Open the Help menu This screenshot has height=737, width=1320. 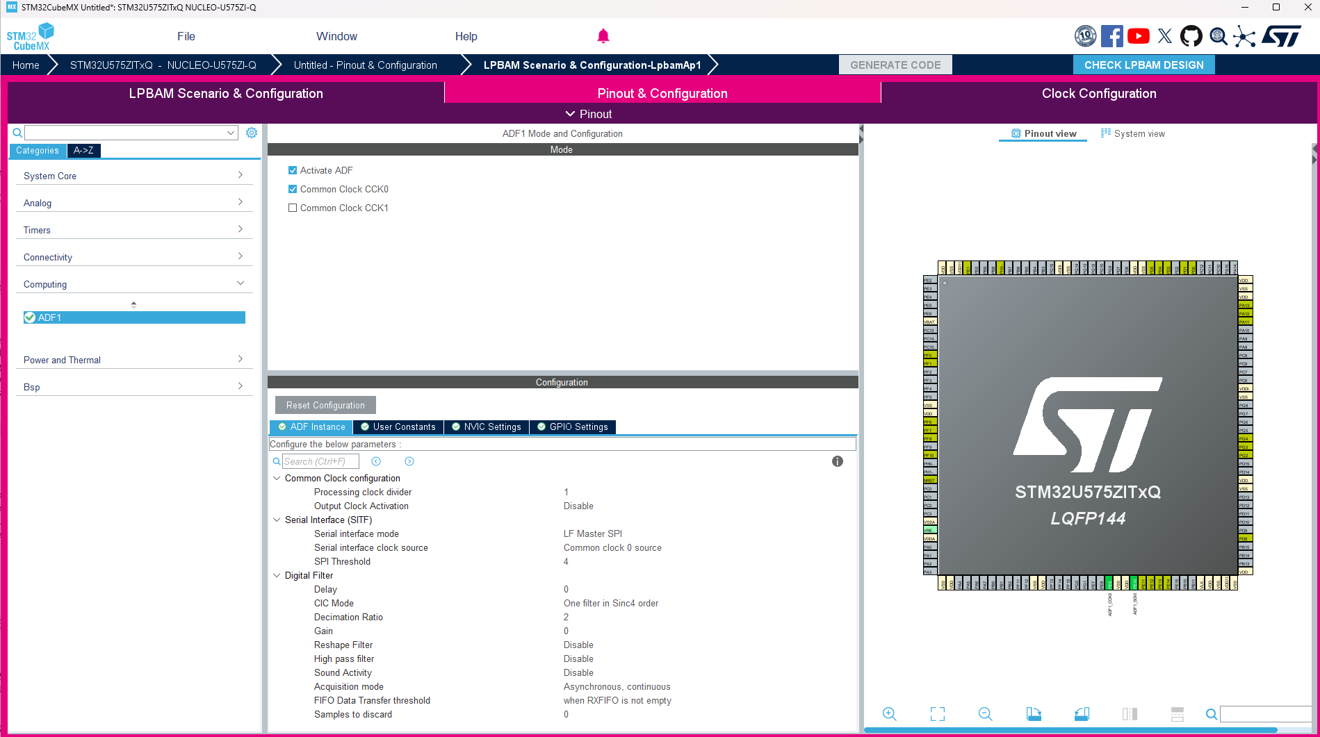[466, 36]
